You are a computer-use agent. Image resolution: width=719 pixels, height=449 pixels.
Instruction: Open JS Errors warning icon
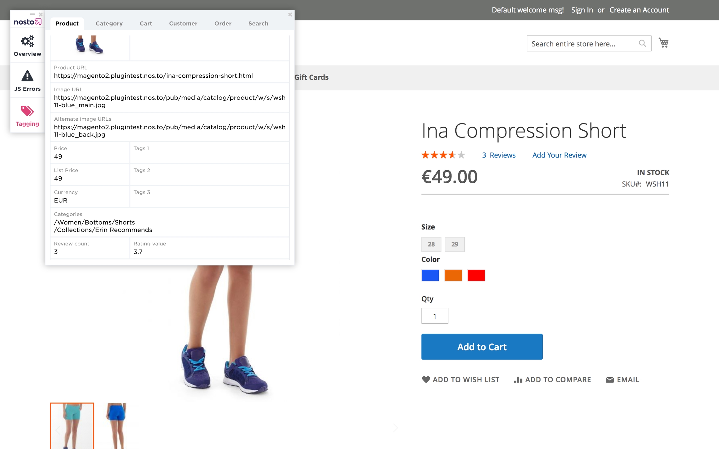tap(27, 76)
